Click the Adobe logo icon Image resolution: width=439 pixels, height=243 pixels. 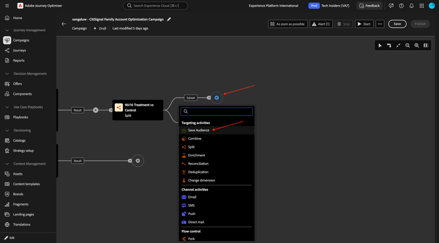click(20, 6)
